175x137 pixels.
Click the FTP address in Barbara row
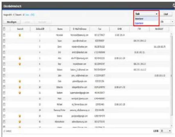(140, 70)
